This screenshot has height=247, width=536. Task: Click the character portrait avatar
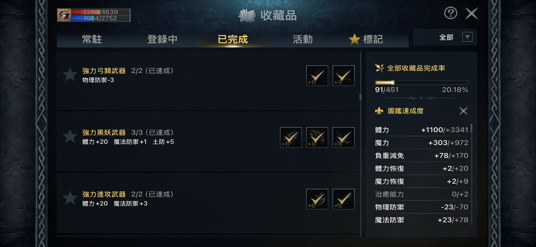(64, 15)
